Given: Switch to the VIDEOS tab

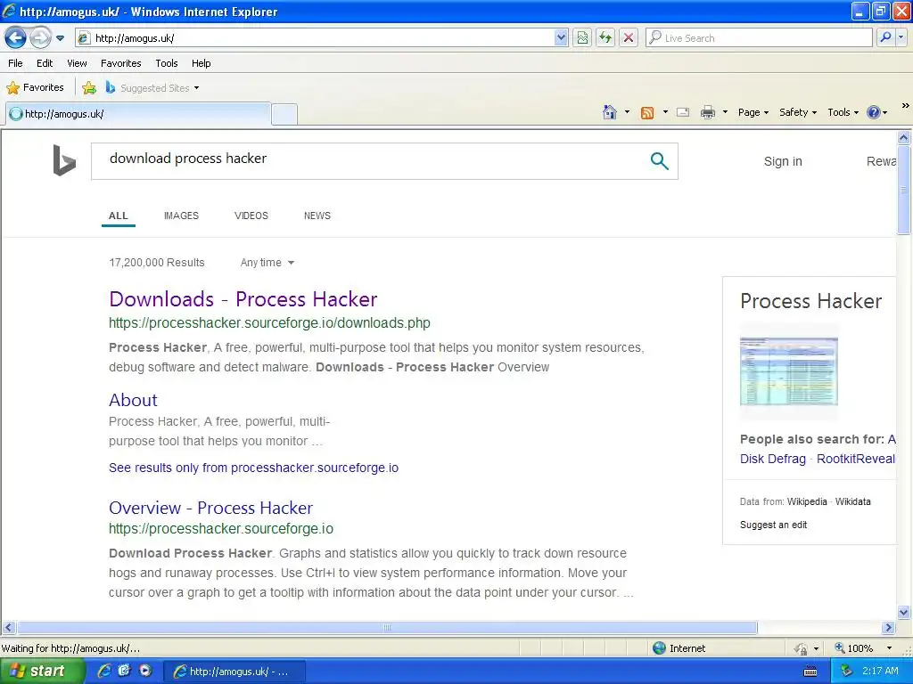Looking at the screenshot, I should pyautogui.click(x=251, y=216).
